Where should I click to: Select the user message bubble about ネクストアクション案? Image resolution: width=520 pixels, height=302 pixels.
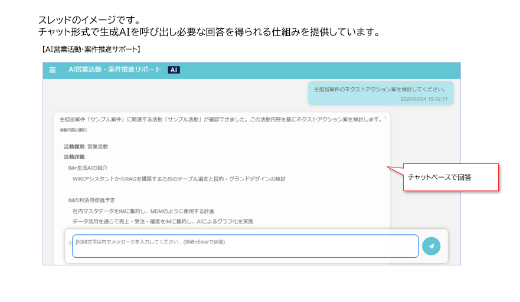point(381,92)
